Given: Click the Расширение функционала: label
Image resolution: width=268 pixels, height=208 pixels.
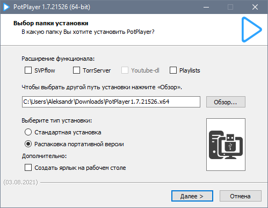Looking at the screenshot, I should 58,59.
